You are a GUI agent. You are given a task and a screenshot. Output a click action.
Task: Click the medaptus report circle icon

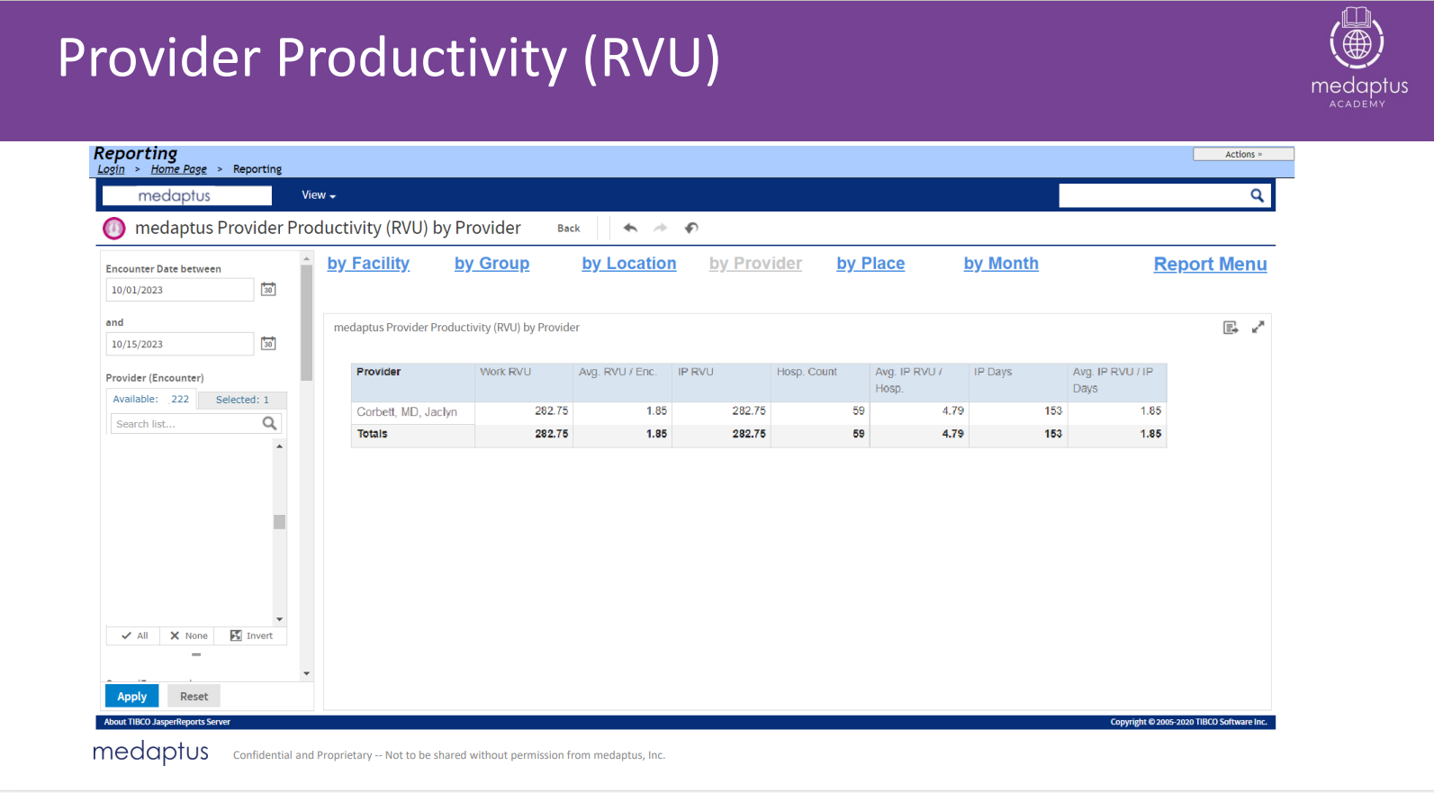[114, 229]
